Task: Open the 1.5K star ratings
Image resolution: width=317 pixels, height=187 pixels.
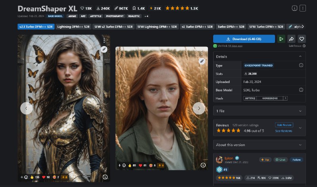Action: (182, 8)
